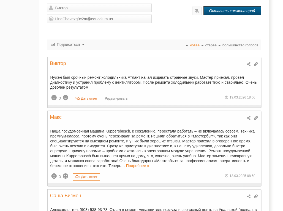The image size is (283, 211).
Task: Click Дать ответ on Макс's comment
Action: [x=86, y=177]
